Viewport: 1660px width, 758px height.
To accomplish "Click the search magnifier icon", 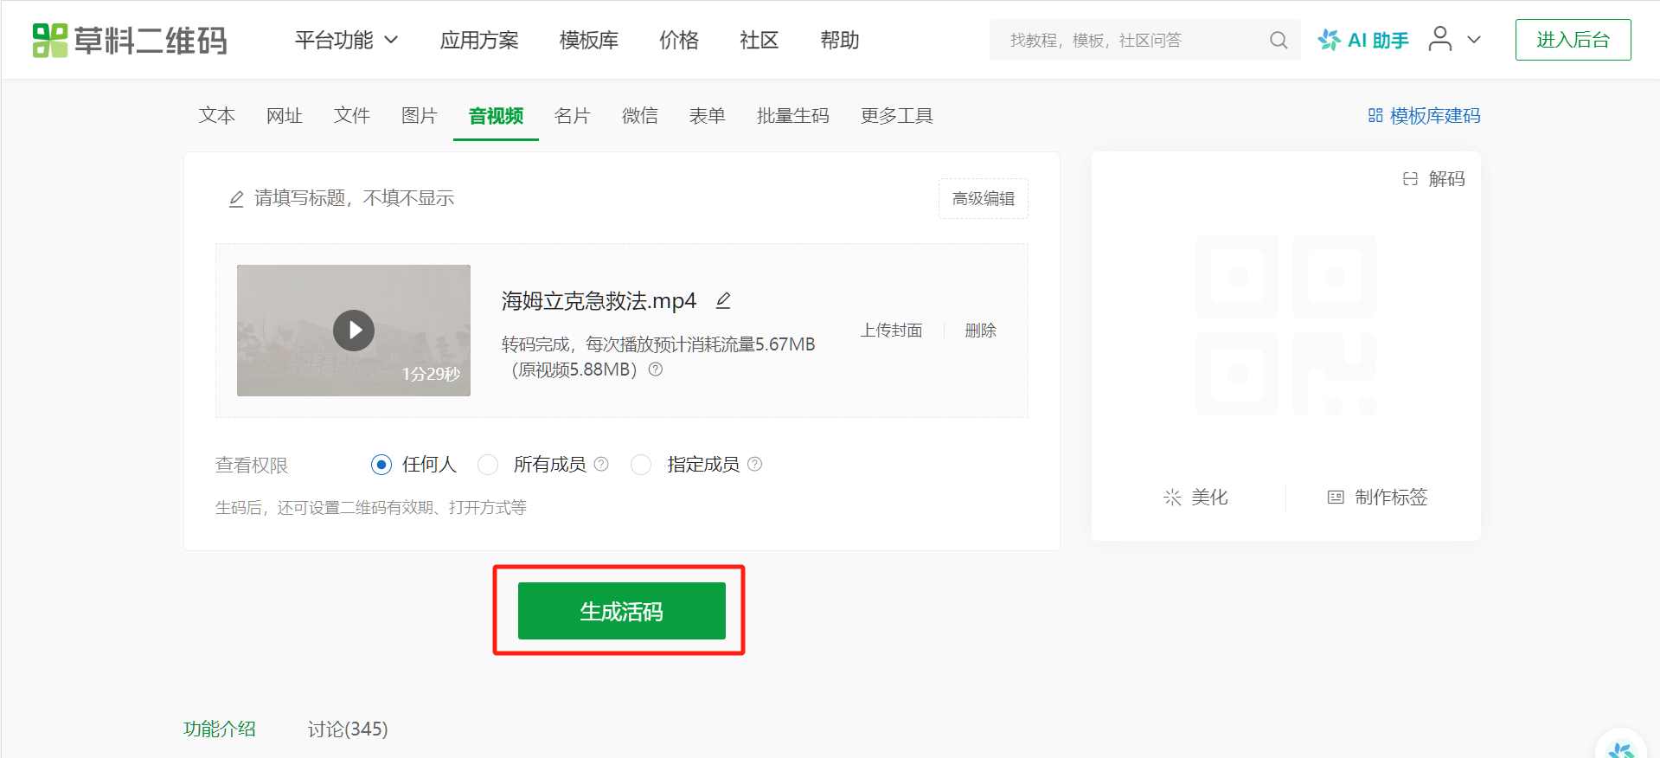I will (x=1279, y=40).
